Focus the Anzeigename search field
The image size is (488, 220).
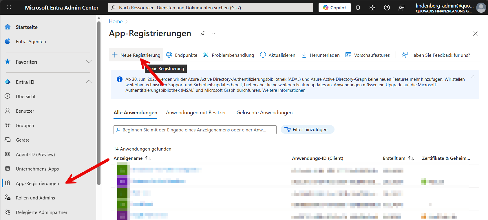click(x=195, y=130)
